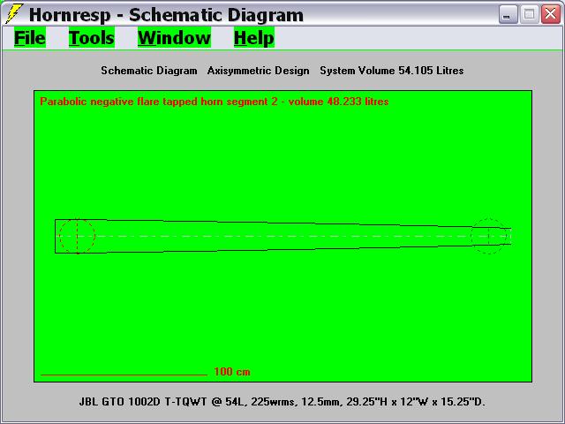Click the '100 cm' scale label
565x424 pixels.
[232, 372]
